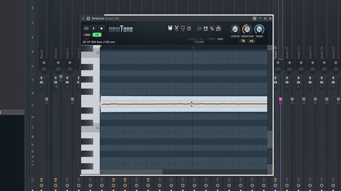Screen dimensions: 341x191
Task: Mute the Master mixer track LED
Action: (44, 63)
